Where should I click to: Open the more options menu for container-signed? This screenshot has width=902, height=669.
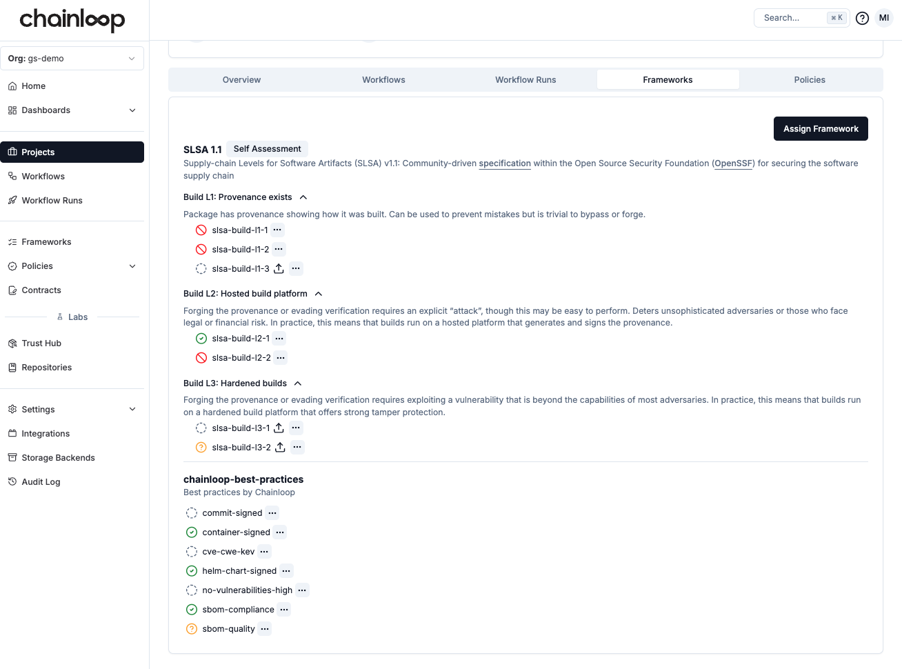pos(280,532)
